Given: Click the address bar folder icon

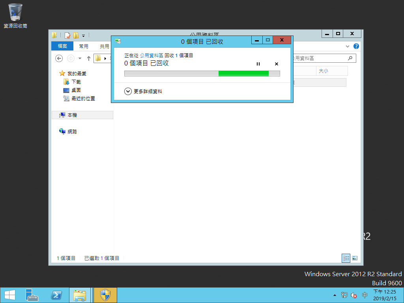Looking at the screenshot, I should (x=98, y=58).
